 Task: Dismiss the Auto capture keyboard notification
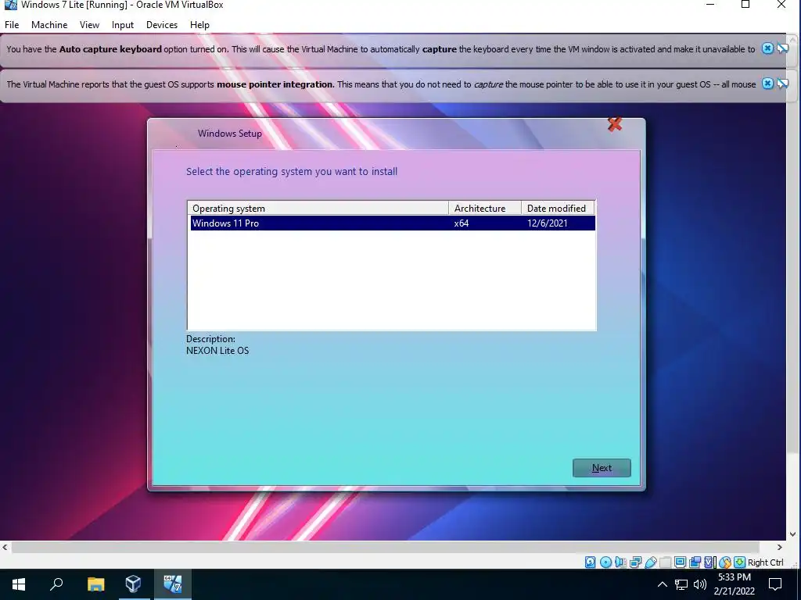pos(767,48)
